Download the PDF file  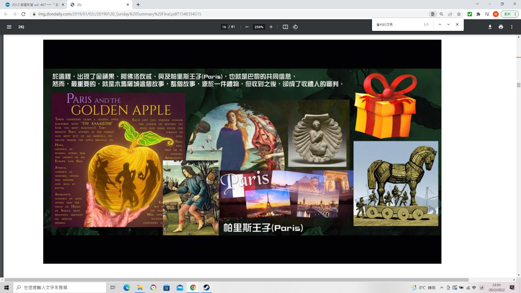click(x=490, y=27)
